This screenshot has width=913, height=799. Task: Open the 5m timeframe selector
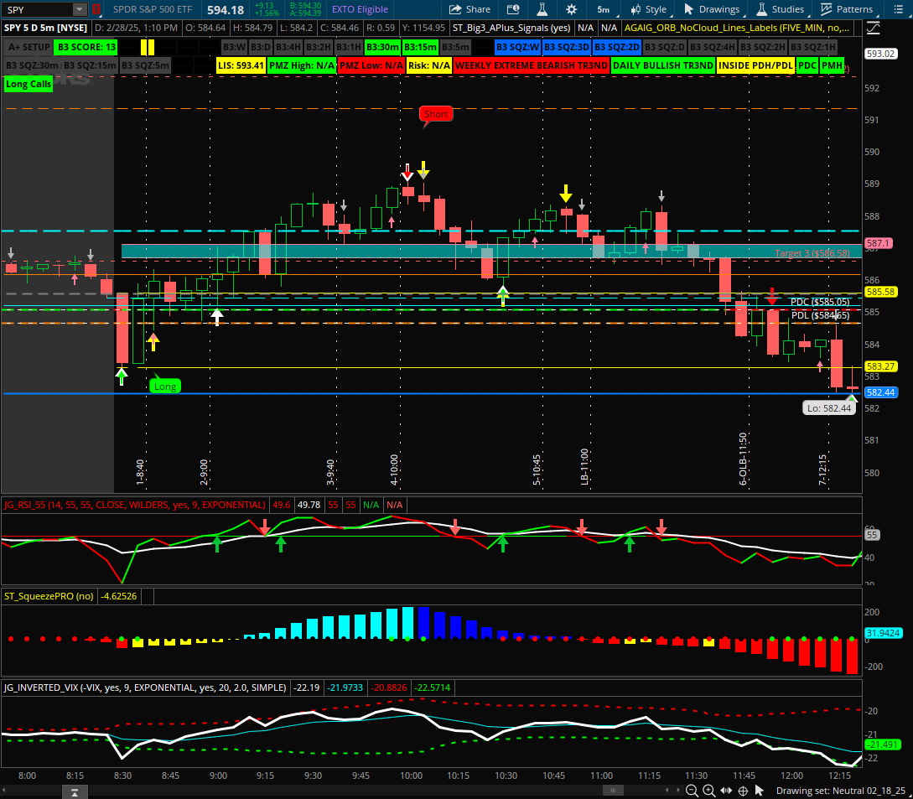click(604, 9)
